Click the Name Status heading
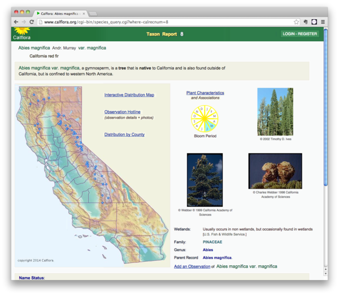 point(32,278)
